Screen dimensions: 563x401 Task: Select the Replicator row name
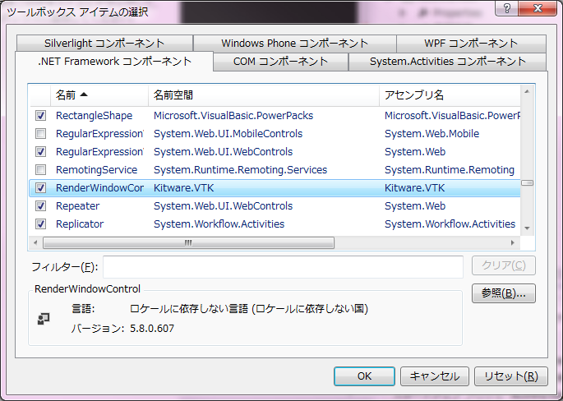tap(80, 224)
